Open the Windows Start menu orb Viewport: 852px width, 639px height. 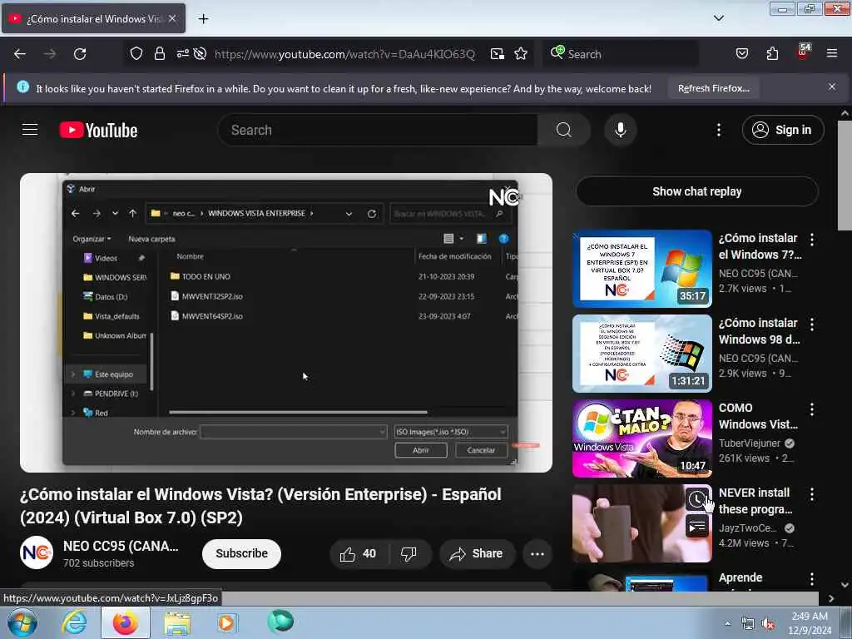click(x=22, y=622)
